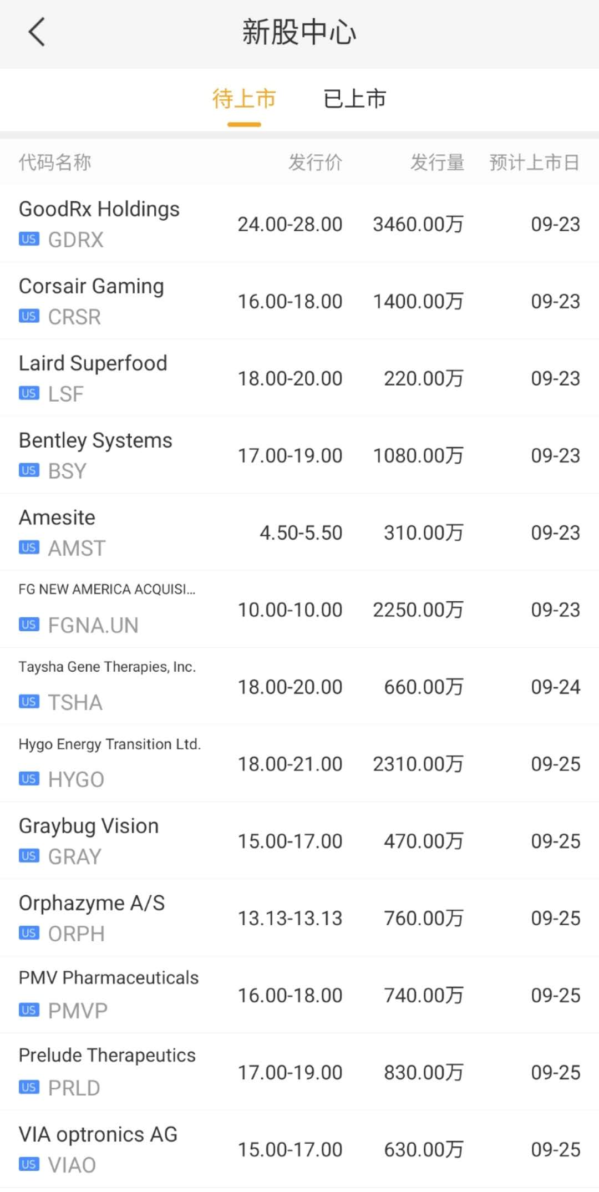This screenshot has width=599, height=1192.
Task: Tap the US badge beside LSF
Action: (x=29, y=393)
